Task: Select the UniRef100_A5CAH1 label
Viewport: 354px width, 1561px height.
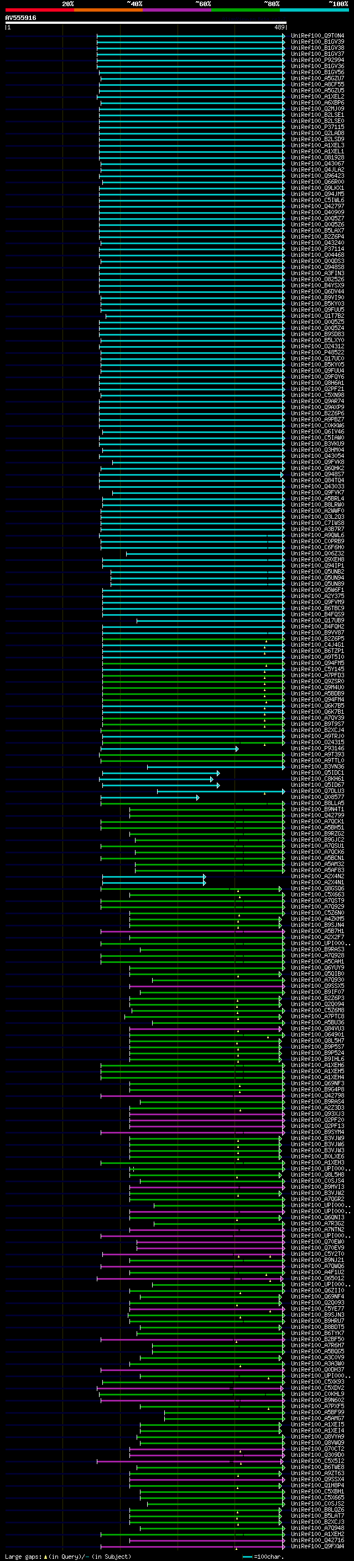Action: point(317,962)
